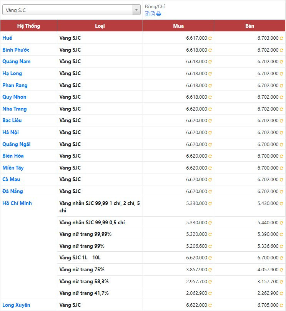Click the orange icon beside Cà Mau buy price
286x311 pixels.
click(210, 180)
